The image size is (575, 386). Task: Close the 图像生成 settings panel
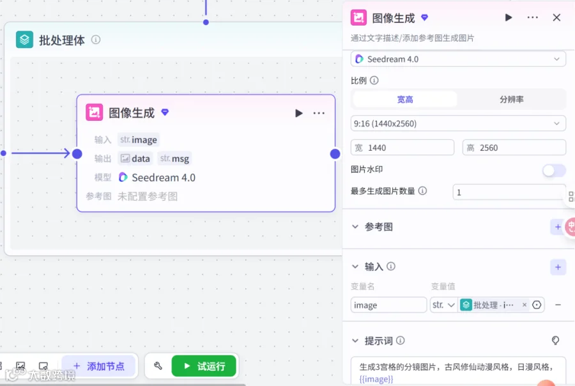click(556, 18)
